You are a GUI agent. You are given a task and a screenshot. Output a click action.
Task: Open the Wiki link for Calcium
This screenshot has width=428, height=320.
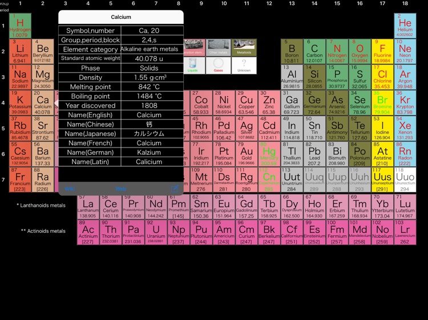coord(70,188)
